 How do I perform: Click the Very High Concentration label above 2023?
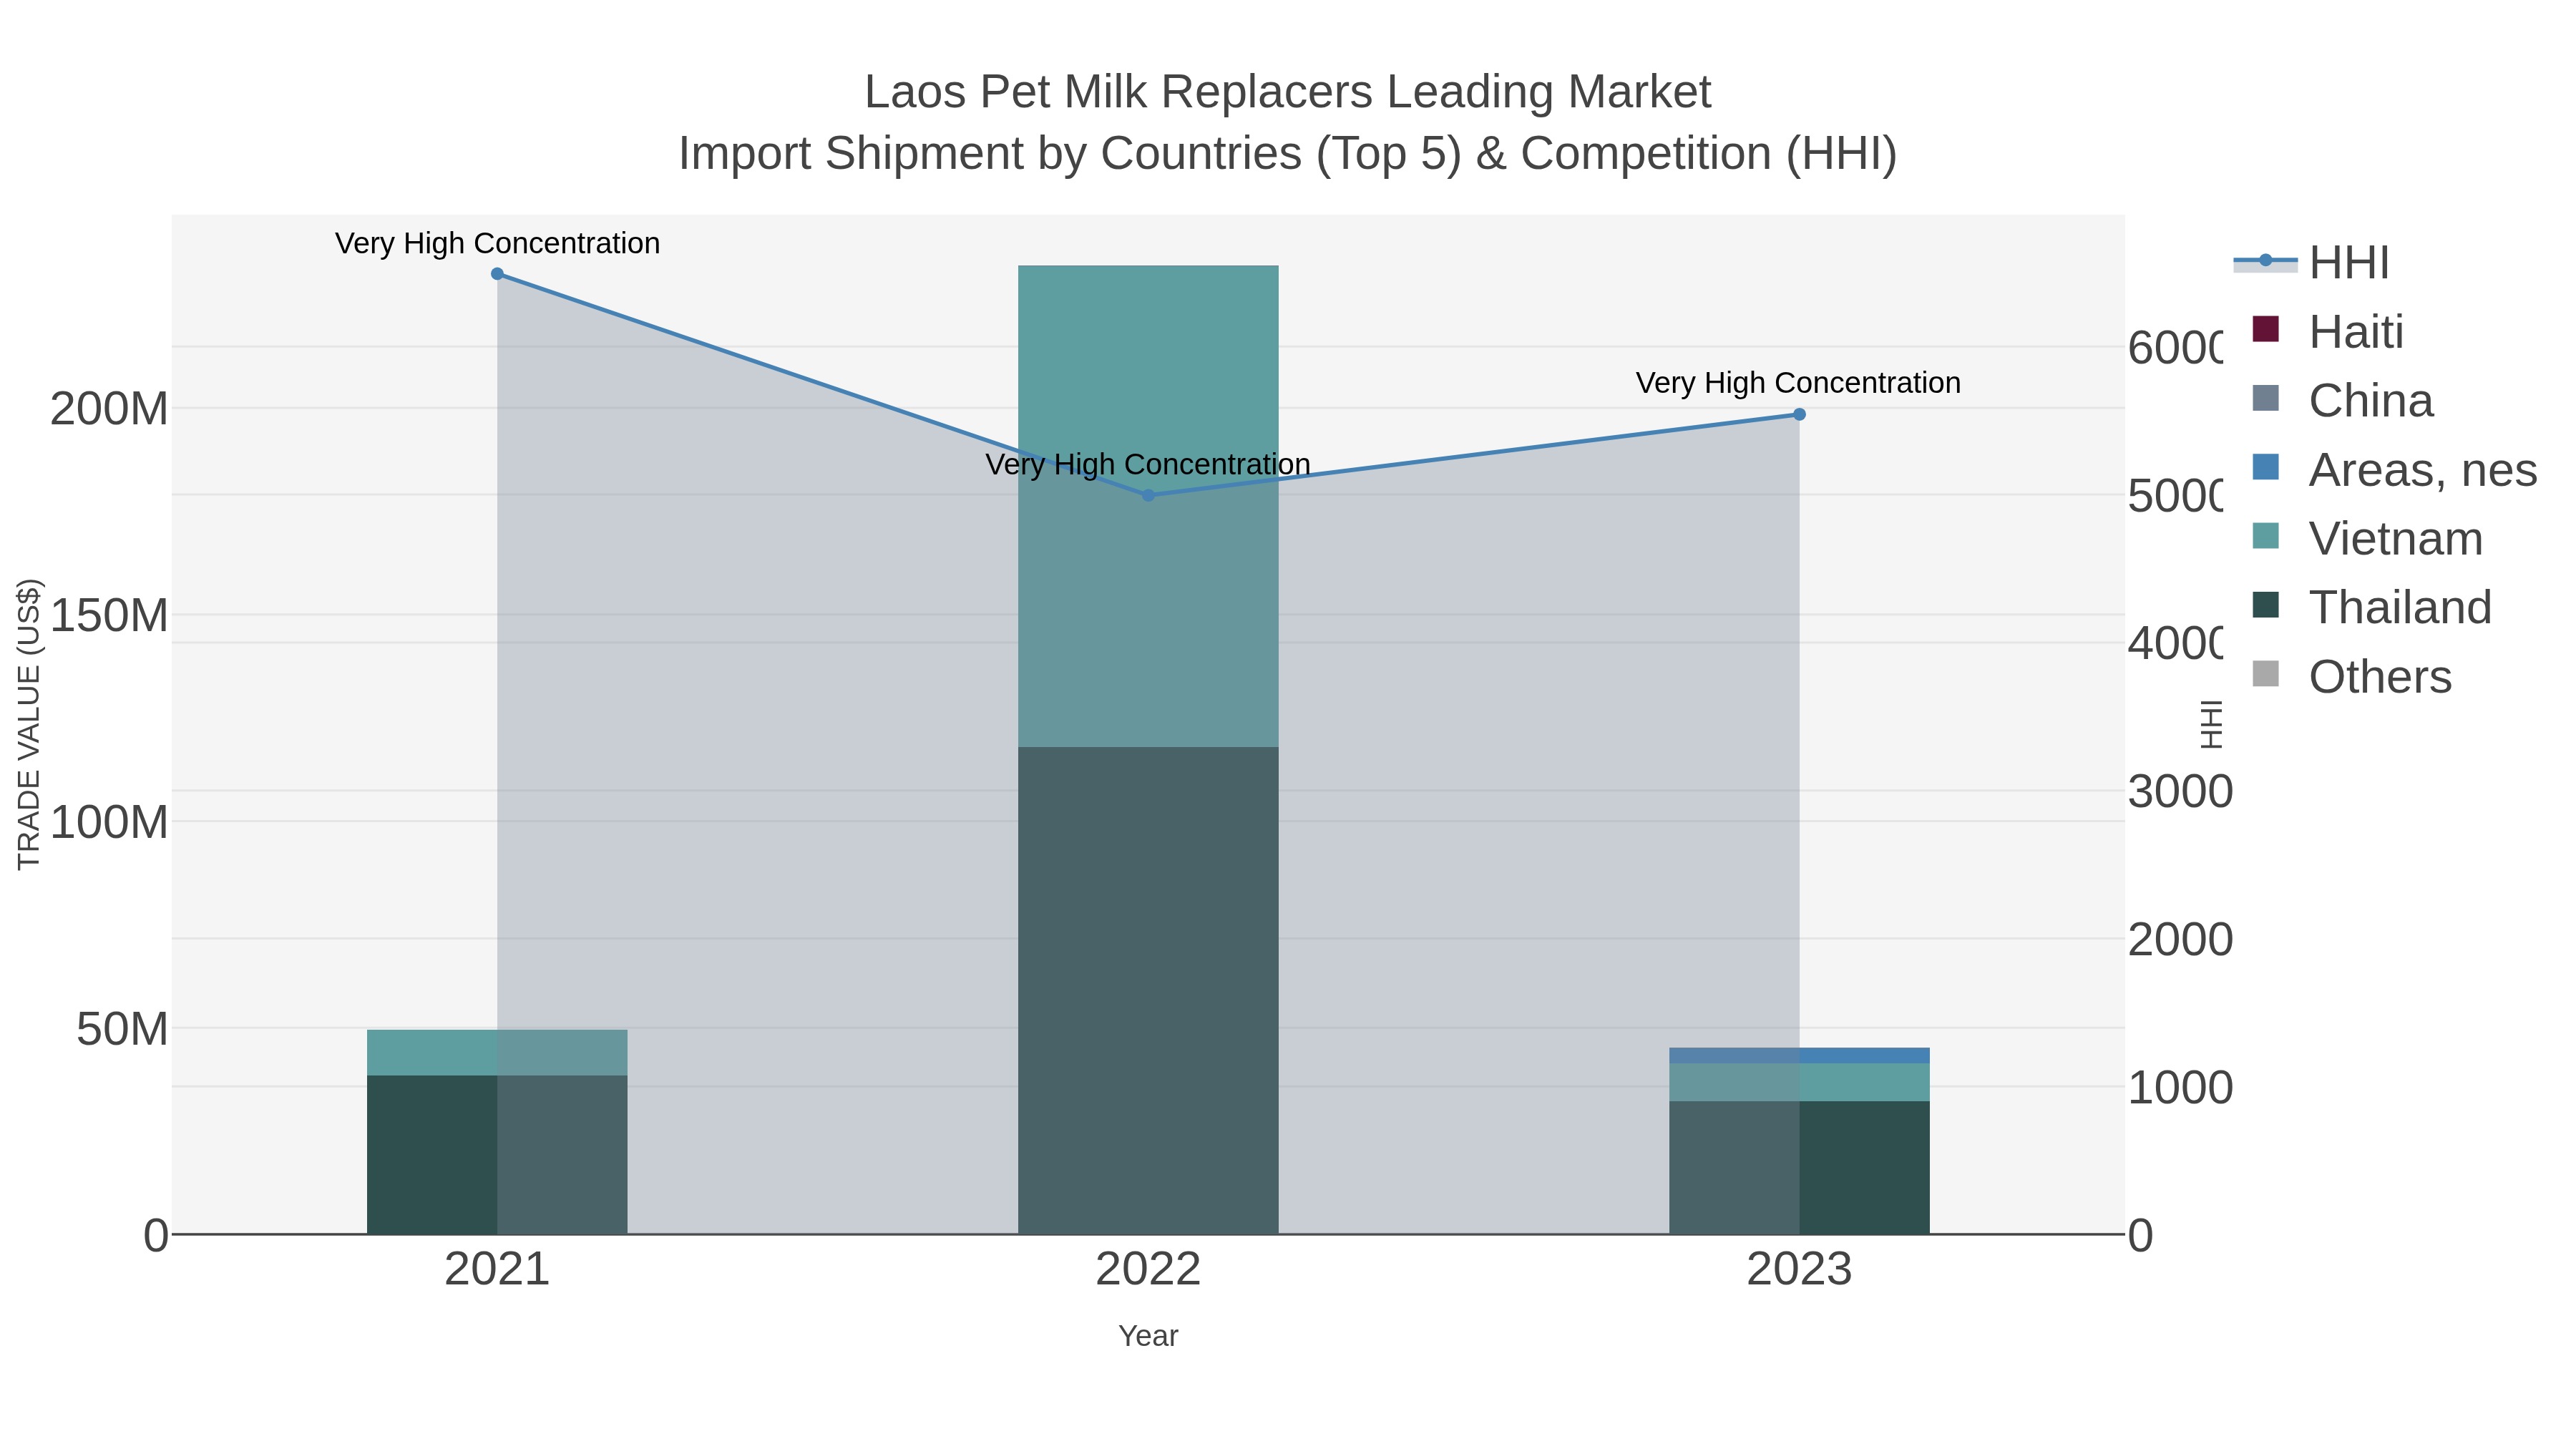coord(1798,383)
